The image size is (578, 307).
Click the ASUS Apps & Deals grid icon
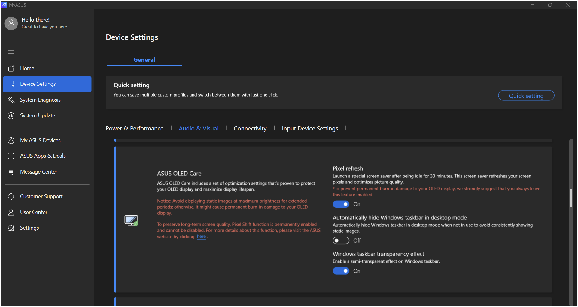(11, 156)
